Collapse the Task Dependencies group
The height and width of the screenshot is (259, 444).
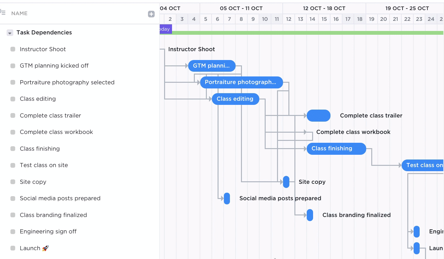(10, 33)
